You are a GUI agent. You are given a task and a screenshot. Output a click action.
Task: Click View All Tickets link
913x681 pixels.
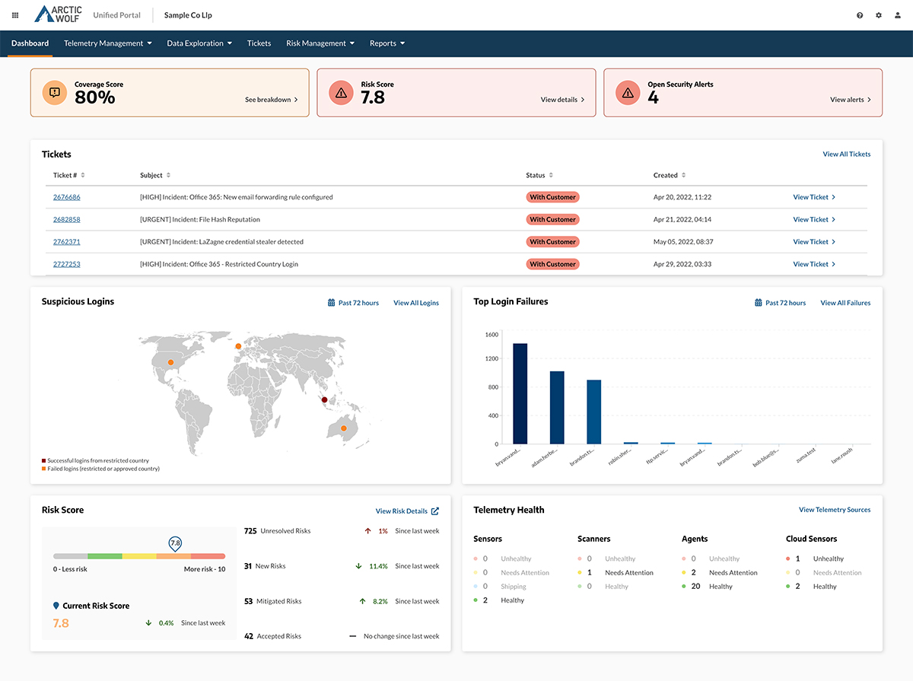[x=846, y=154]
